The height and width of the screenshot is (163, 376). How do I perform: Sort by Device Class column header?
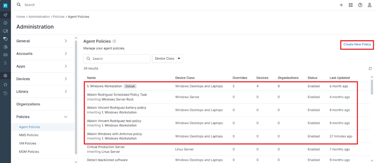(185, 78)
